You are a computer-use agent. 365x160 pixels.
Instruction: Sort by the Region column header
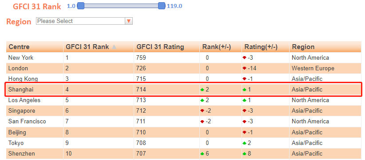click(x=325, y=47)
